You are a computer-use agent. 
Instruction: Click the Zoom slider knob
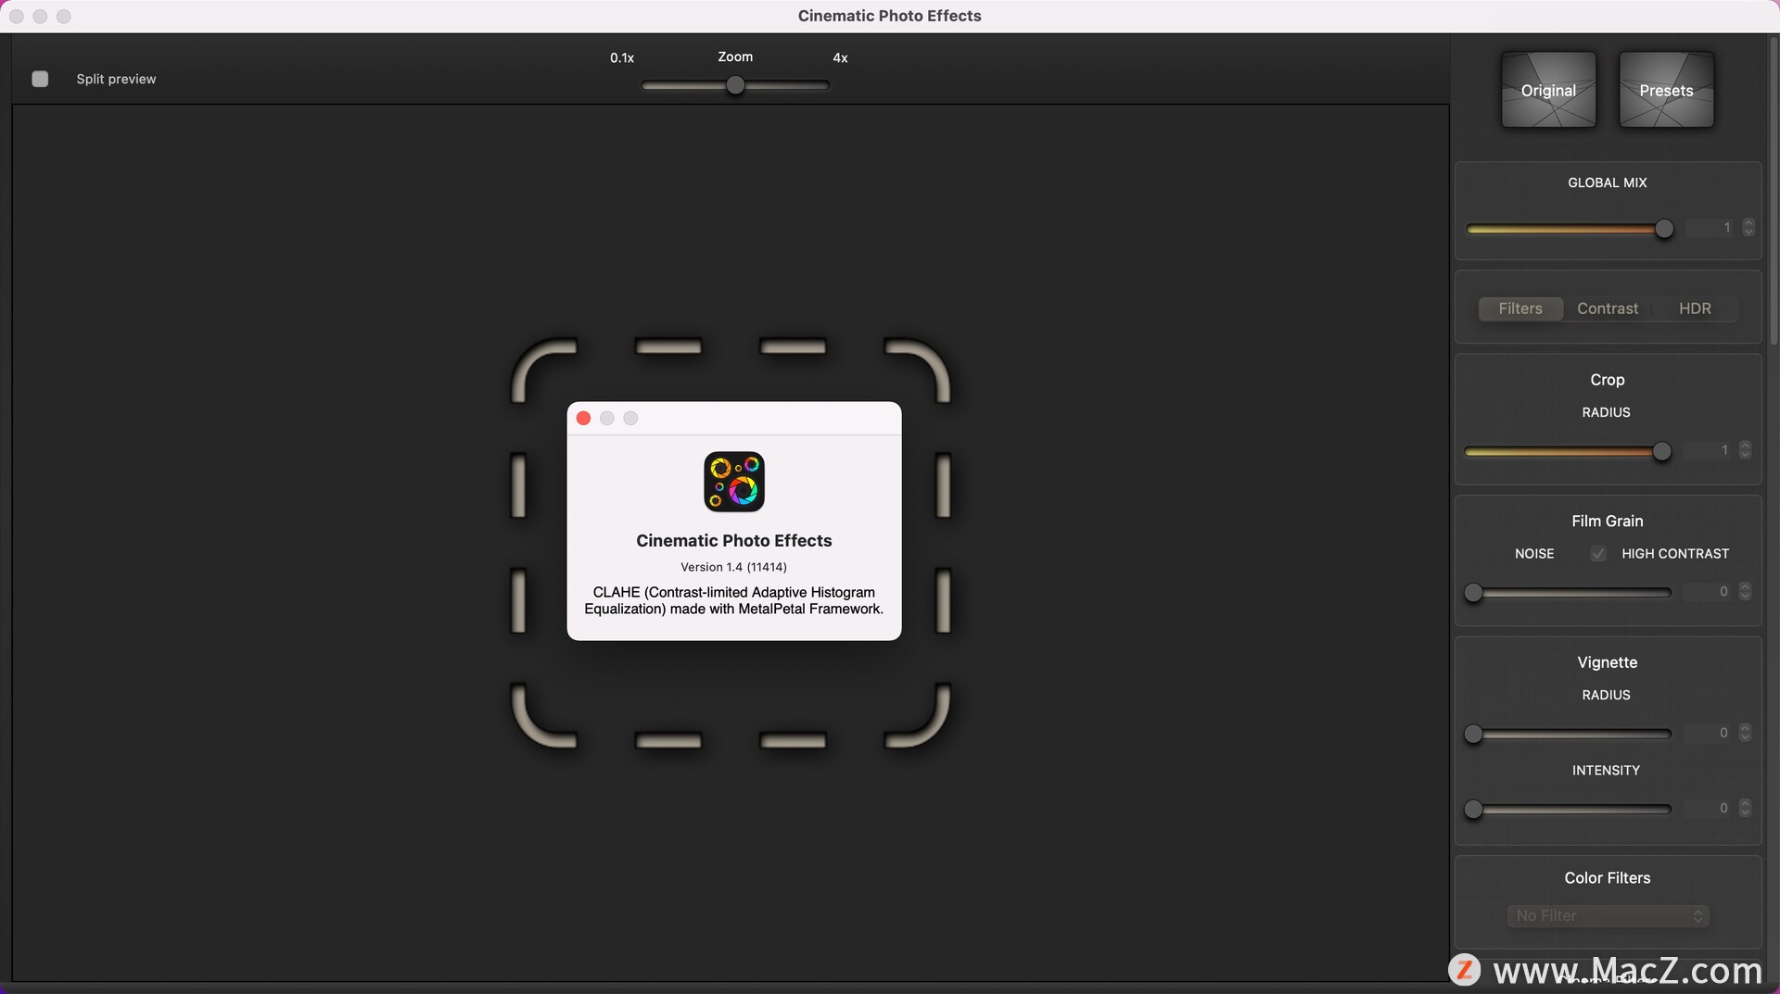tap(735, 85)
